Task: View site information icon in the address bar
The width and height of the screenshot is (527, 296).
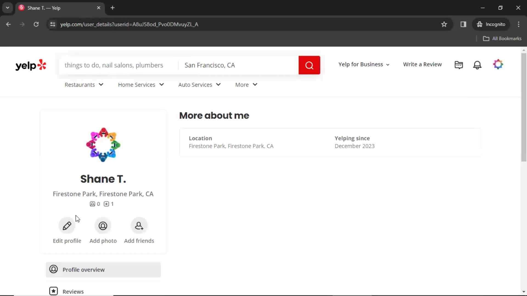Action: (x=53, y=24)
